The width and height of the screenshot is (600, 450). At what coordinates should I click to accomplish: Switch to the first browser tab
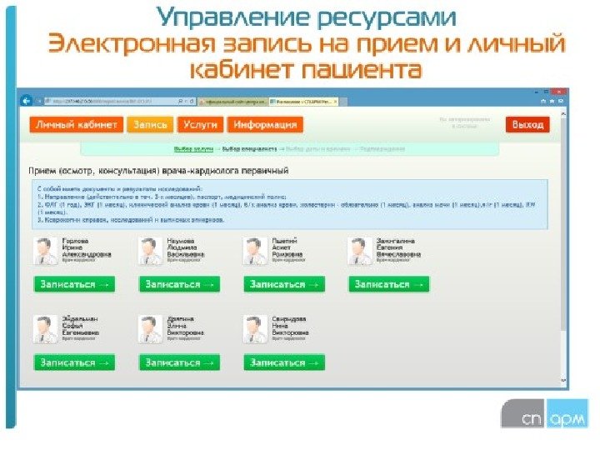coord(233,102)
